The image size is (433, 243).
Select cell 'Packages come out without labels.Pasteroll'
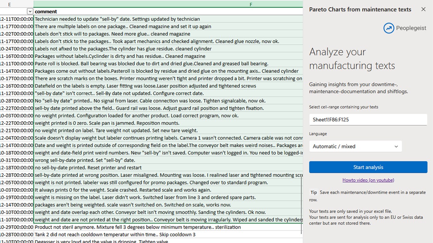click(168, 71)
